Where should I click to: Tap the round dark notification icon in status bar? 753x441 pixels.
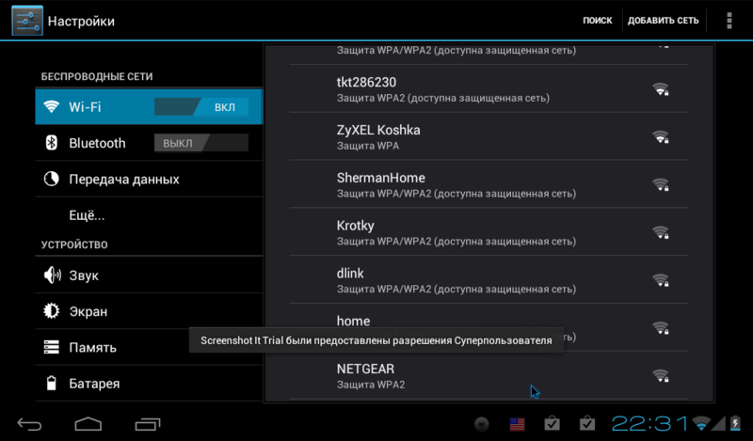tap(482, 424)
